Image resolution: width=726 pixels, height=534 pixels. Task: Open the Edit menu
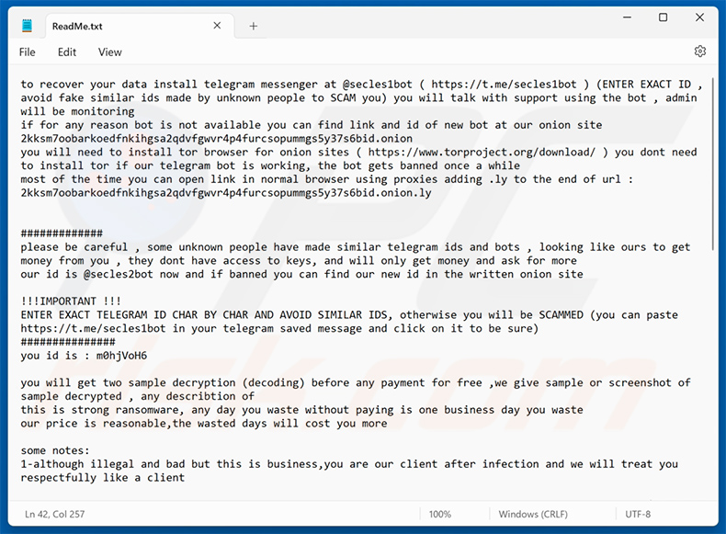[67, 51]
